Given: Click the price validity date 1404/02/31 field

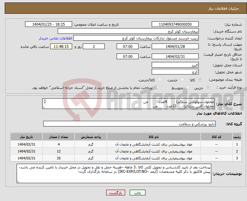Looking at the screenshot, I should point(175,56).
